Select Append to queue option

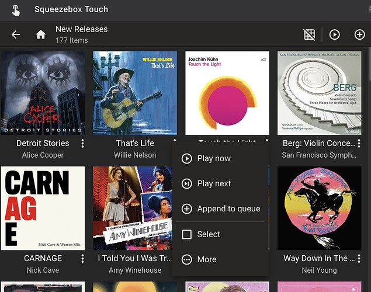[x=228, y=208]
